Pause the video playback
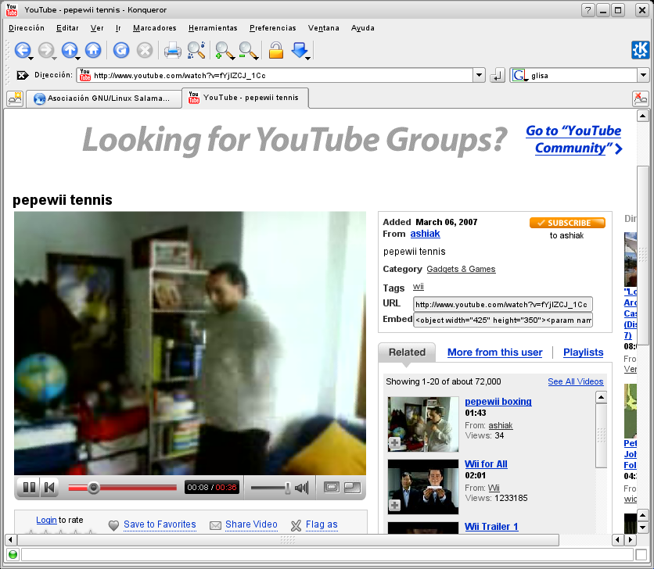Image resolution: width=654 pixels, height=569 pixels. click(x=29, y=488)
